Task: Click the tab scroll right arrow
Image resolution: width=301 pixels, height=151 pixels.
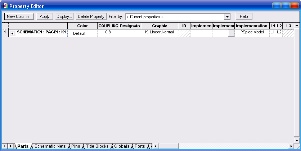Action: pyautogui.click(x=10, y=146)
